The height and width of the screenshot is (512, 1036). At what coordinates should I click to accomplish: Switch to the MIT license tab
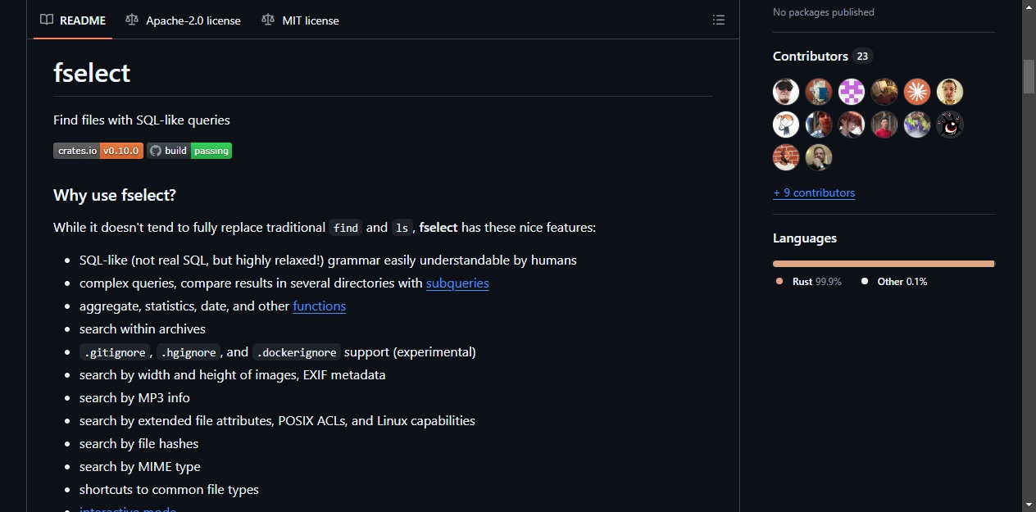click(x=300, y=20)
